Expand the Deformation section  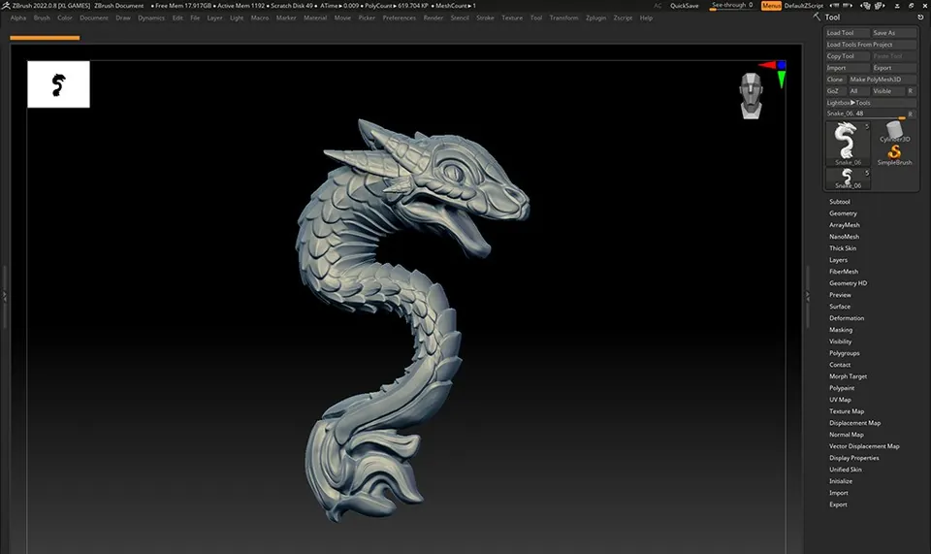(x=846, y=318)
